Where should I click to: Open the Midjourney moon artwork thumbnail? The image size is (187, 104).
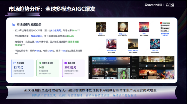(122, 27)
